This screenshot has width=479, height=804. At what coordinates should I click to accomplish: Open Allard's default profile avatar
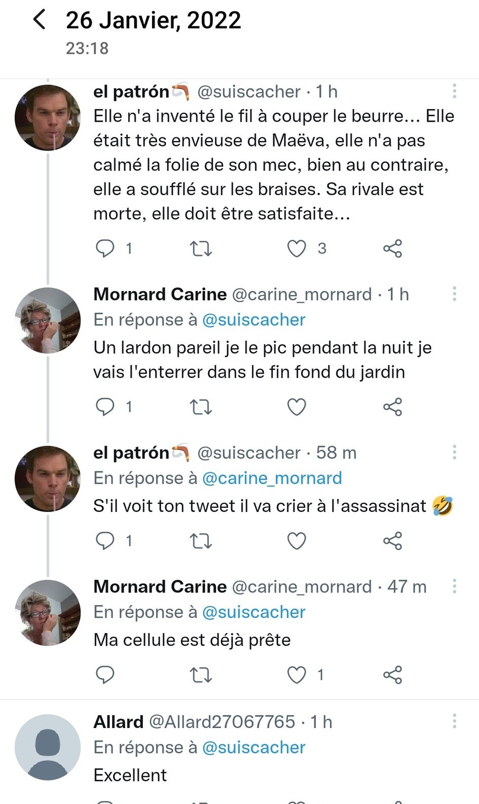coord(48,747)
